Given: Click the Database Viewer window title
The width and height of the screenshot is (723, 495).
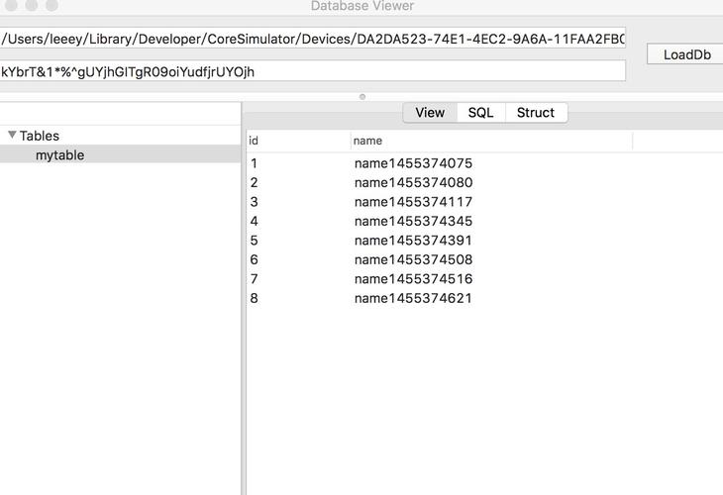Looking at the screenshot, I should tap(362, 6).
